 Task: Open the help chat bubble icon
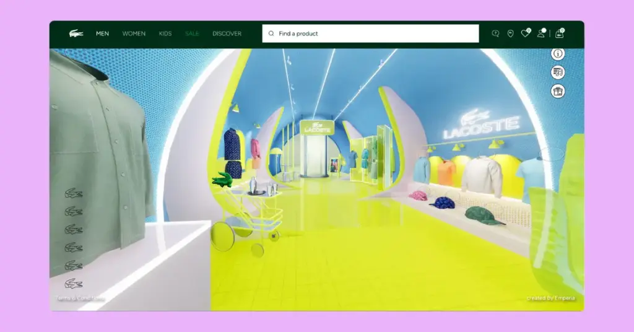click(x=495, y=33)
